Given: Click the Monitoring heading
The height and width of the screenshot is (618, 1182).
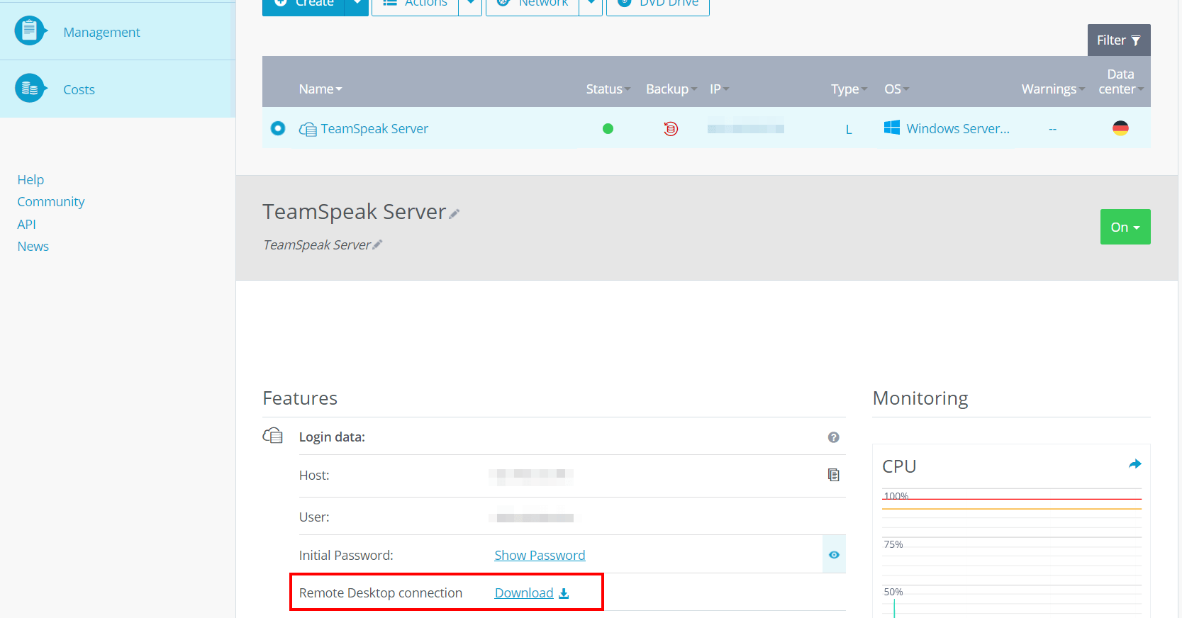Looking at the screenshot, I should pos(920,398).
